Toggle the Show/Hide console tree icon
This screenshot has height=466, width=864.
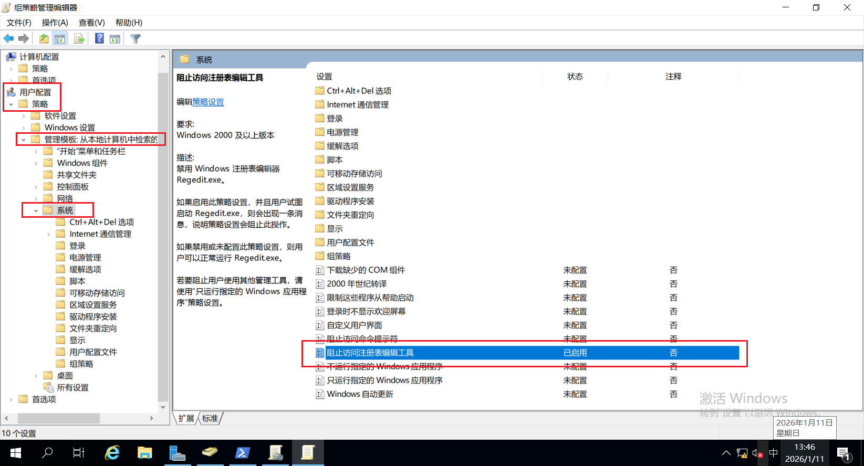pos(60,38)
